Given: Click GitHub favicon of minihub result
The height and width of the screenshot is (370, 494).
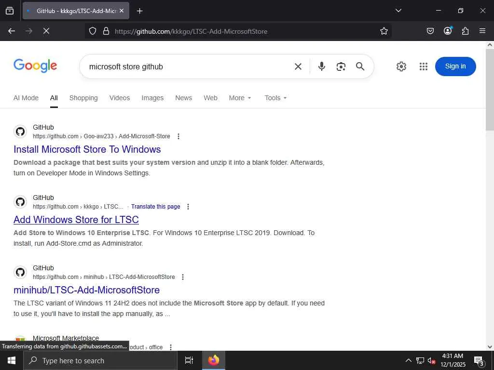Looking at the screenshot, I should point(20,272).
